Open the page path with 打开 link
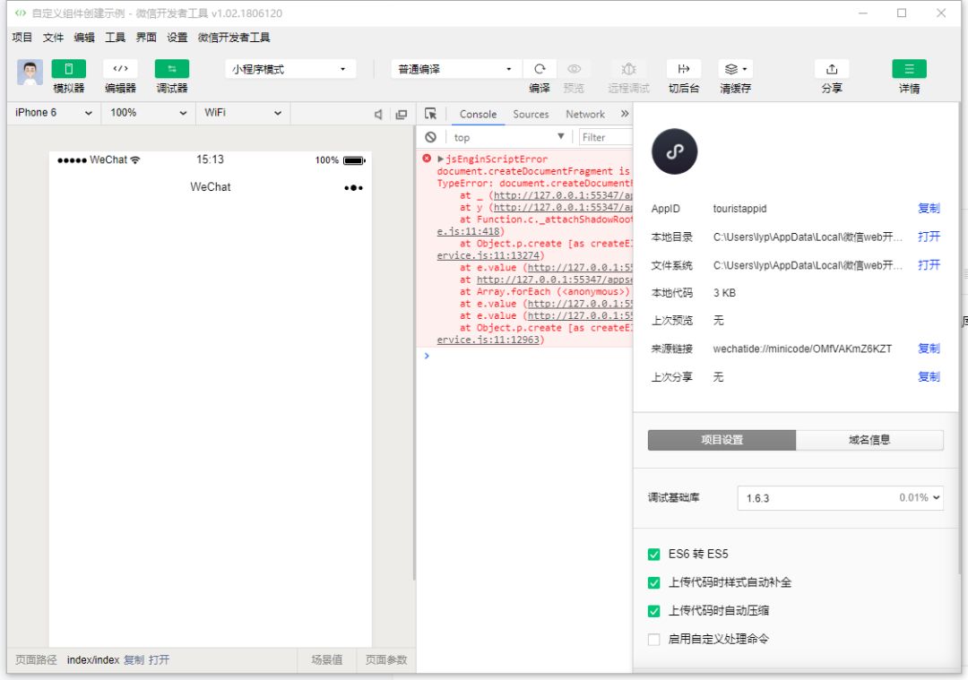The image size is (968, 680). pos(159,660)
